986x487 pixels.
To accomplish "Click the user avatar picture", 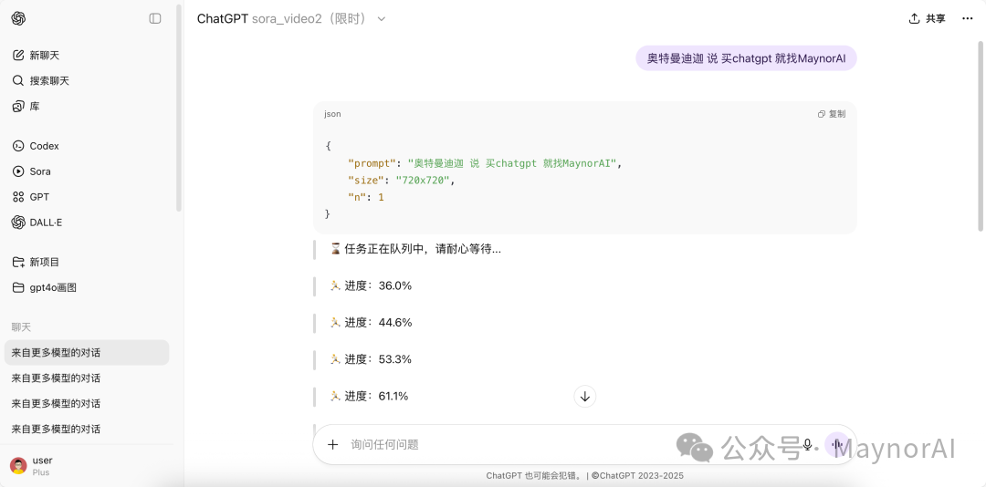I will pyautogui.click(x=18, y=466).
